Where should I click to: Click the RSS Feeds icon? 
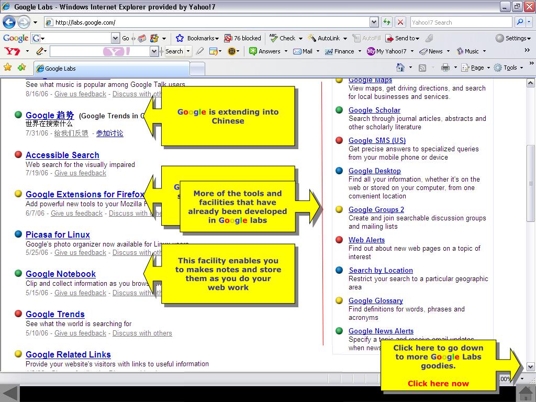click(422, 68)
